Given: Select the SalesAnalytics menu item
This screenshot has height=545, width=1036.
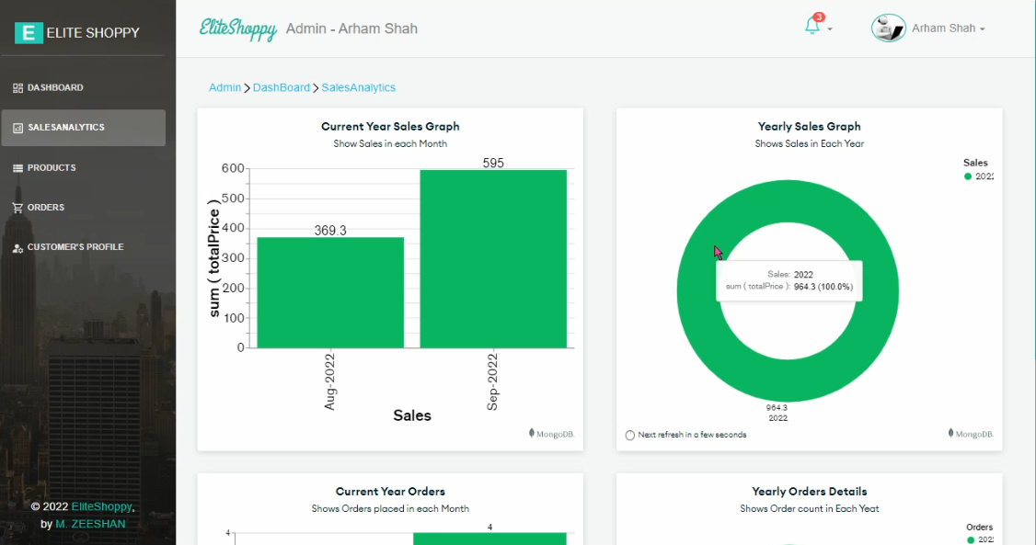Looking at the screenshot, I should [83, 128].
